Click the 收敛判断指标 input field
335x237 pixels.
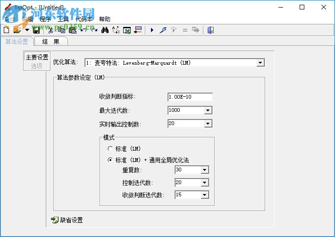coord(190,97)
